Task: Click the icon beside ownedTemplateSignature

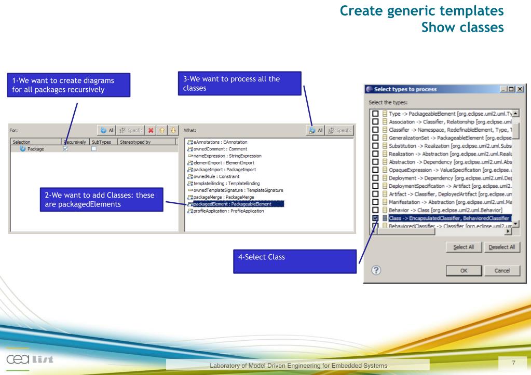Action: 190,190
